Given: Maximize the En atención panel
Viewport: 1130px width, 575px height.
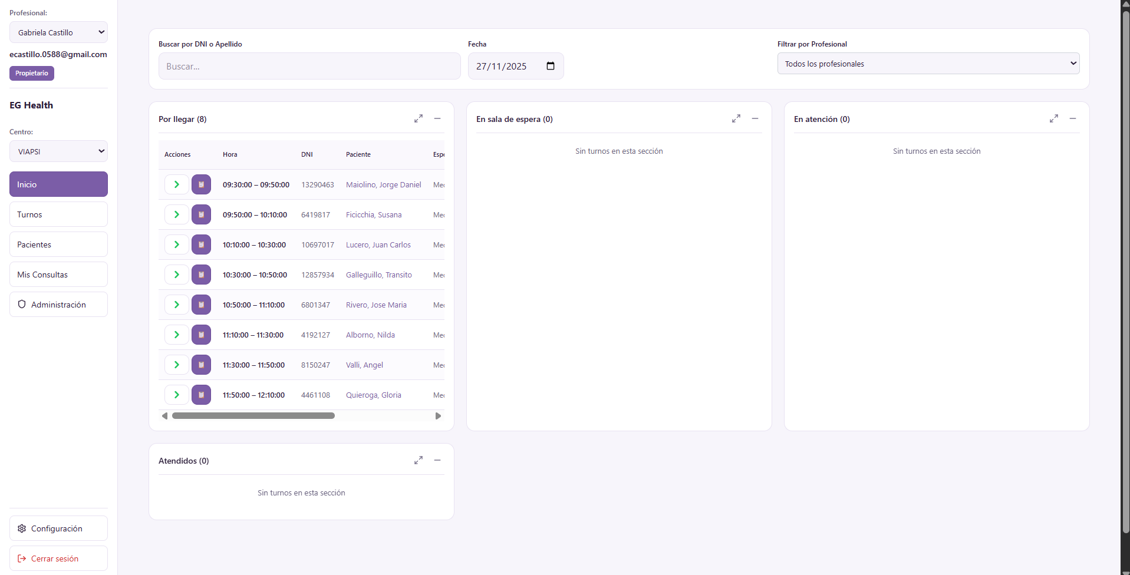Looking at the screenshot, I should [1054, 118].
